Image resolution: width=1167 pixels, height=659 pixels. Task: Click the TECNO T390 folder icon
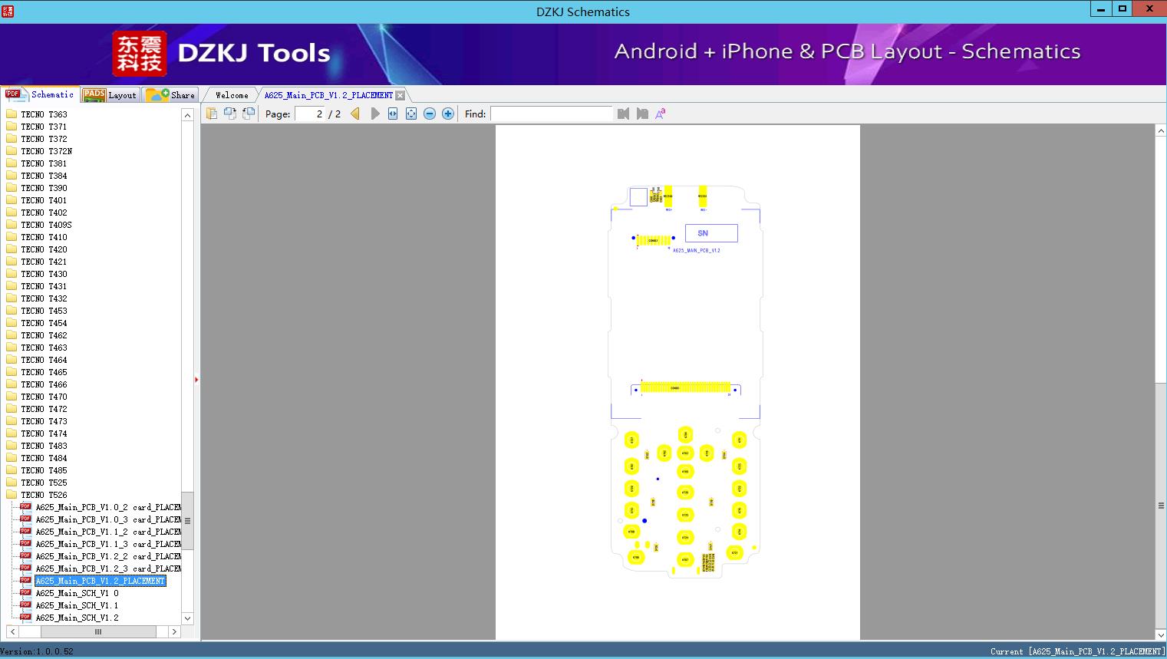(x=12, y=188)
